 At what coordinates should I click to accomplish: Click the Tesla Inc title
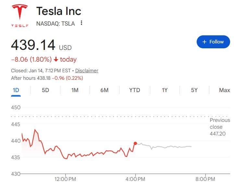59,11
